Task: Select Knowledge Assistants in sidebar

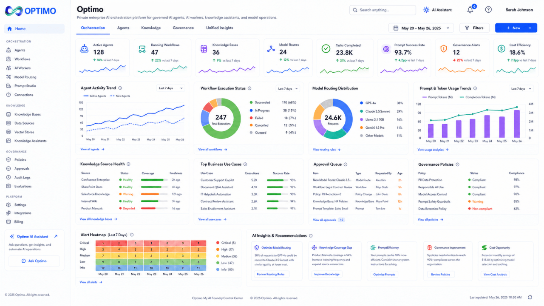Action: [30, 141]
